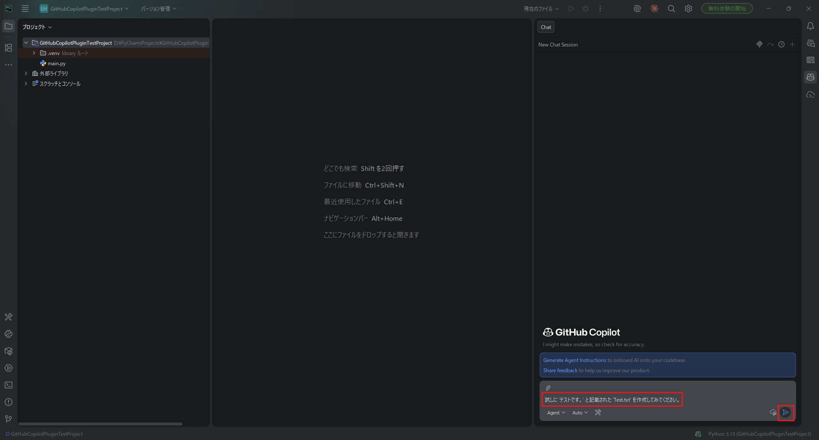Image resolution: width=819 pixels, height=440 pixels.
Task: Click the 無料体験の開始 button
Action: (x=726, y=9)
